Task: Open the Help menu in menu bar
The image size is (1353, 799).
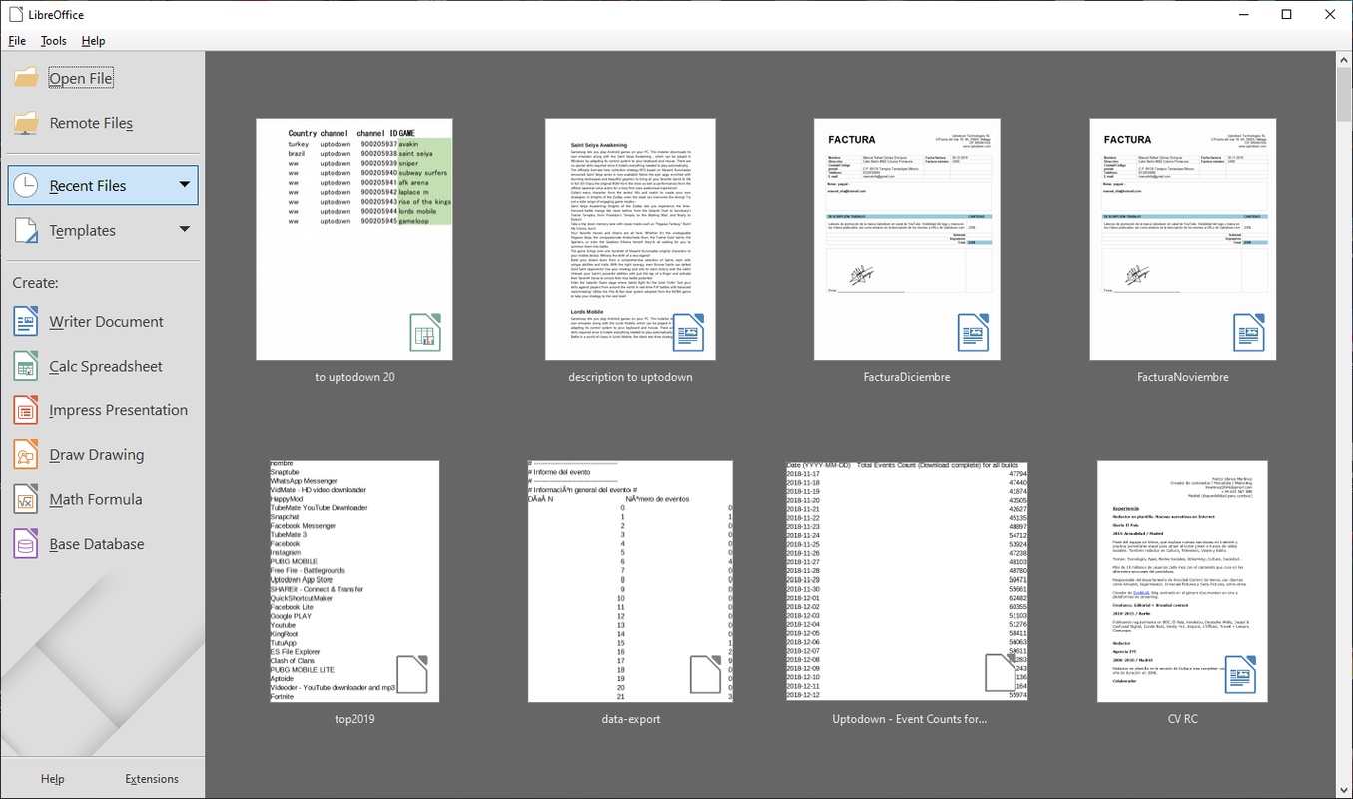Action: tap(93, 41)
